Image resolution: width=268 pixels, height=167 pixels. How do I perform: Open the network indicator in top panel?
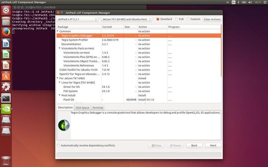click(x=228, y=2)
